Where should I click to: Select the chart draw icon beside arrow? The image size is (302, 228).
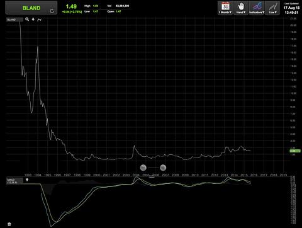39,20
